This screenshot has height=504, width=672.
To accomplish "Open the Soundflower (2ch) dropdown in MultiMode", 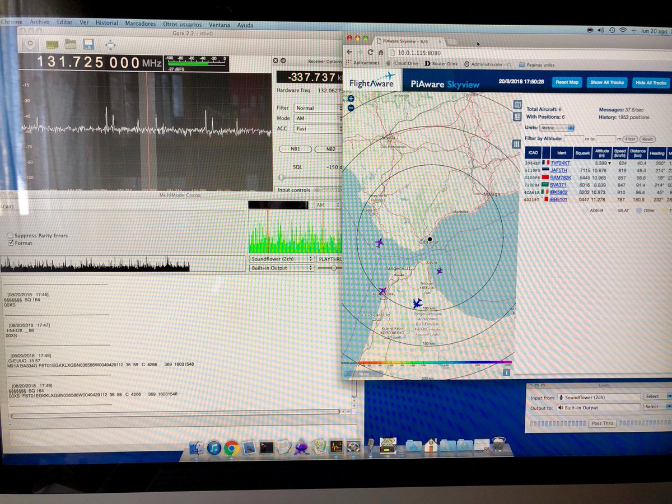I will (282, 259).
